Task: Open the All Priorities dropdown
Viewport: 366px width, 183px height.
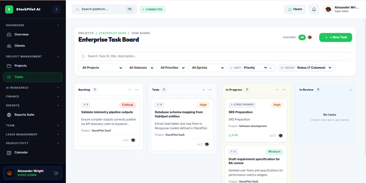Action: coord(171,68)
